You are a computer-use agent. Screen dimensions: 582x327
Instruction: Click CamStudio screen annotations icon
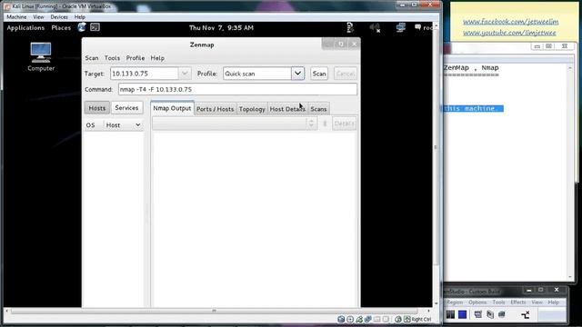pos(478,315)
